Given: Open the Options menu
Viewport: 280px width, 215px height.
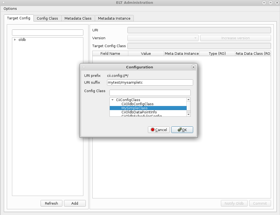Looking at the screenshot, I should click(x=10, y=9).
